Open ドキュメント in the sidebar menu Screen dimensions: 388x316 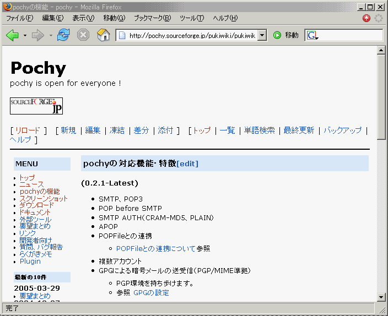click(x=35, y=212)
